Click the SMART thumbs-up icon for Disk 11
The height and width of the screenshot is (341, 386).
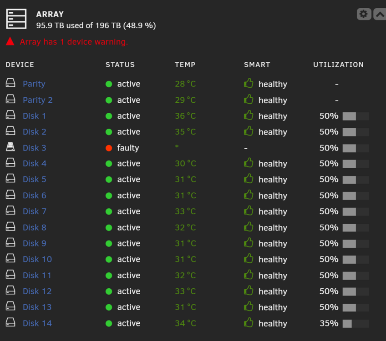tap(249, 274)
